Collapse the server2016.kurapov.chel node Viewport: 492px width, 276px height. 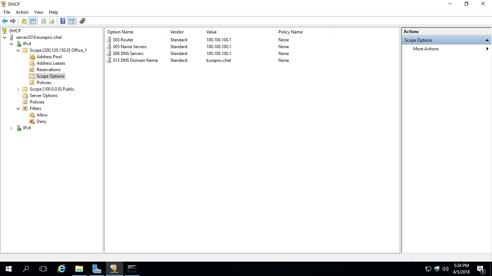(4, 37)
